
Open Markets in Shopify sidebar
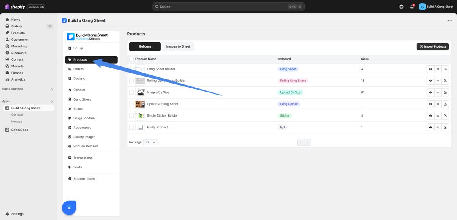(18, 66)
